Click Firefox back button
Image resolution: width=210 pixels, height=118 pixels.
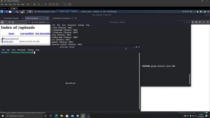tap(2, 22)
